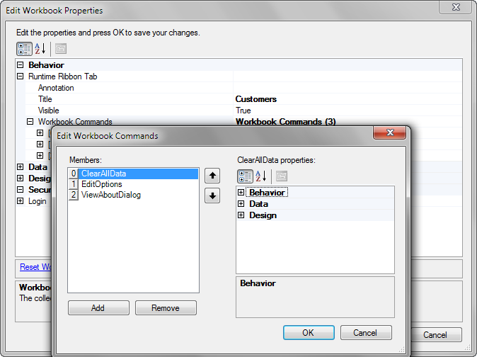
Task: Click Categorized icon in ClearAllData properties toolbar
Action: pos(245,176)
